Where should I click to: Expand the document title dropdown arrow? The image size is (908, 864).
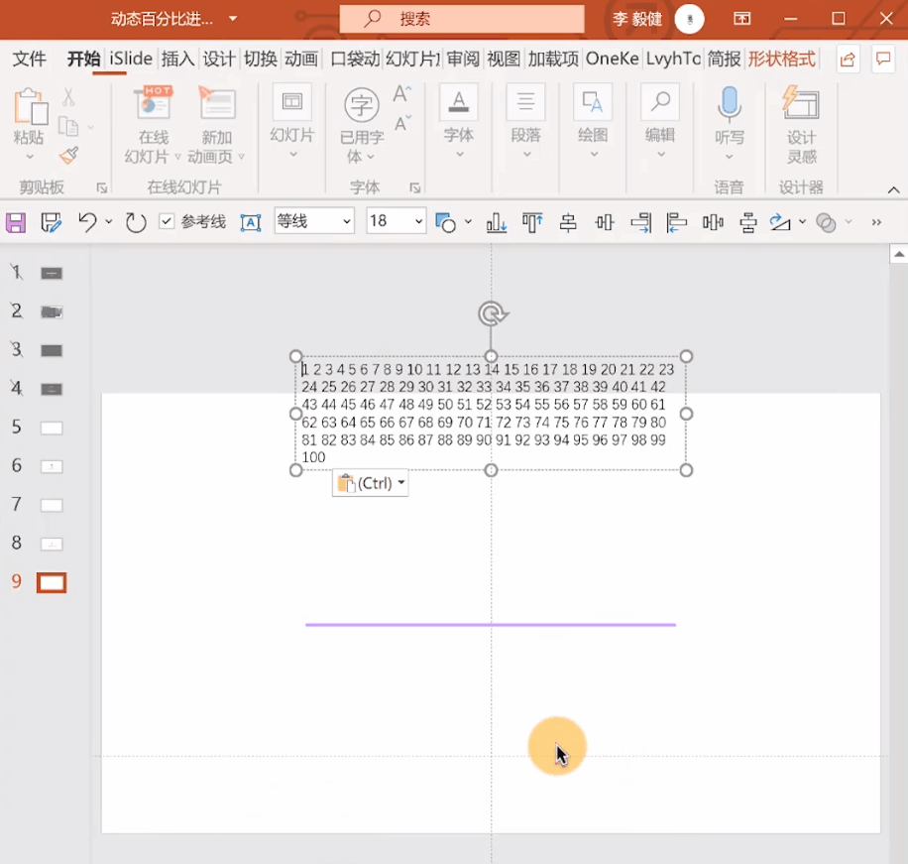[x=233, y=19]
